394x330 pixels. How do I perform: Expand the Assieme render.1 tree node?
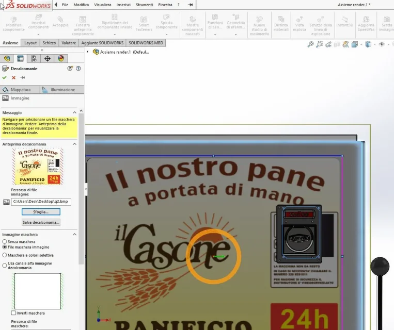pos(87,52)
